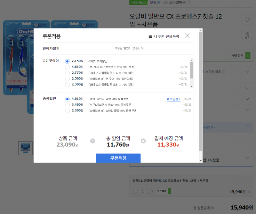
Task: Open the 12입 +사은품 option dropdown
Action: [x=247, y=157]
